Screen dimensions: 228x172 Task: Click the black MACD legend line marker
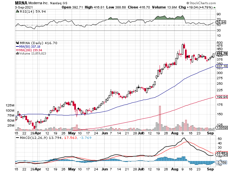point(18,138)
